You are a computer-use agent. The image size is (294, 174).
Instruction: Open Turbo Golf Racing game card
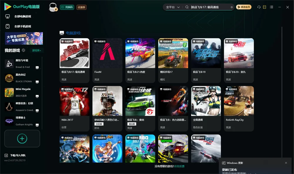140,148
